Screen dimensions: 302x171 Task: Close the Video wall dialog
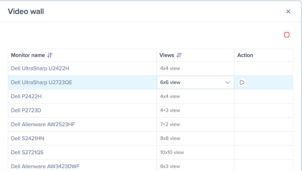point(288,12)
